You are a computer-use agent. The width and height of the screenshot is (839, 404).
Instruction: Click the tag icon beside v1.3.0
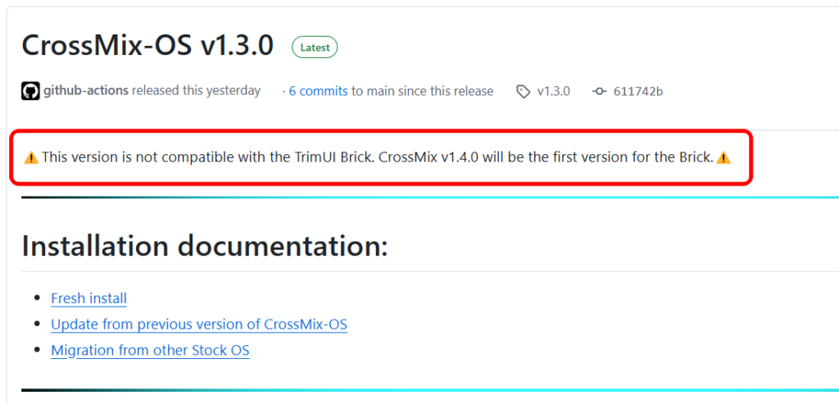coord(523,92)
